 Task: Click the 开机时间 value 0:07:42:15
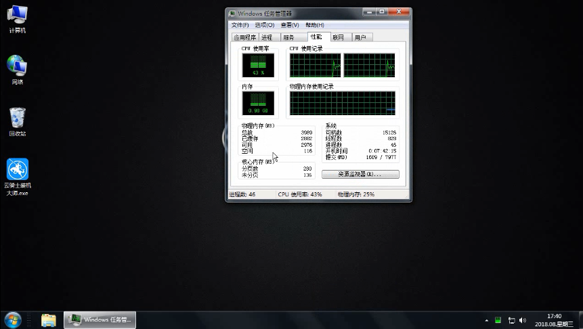tap(383, 151)
